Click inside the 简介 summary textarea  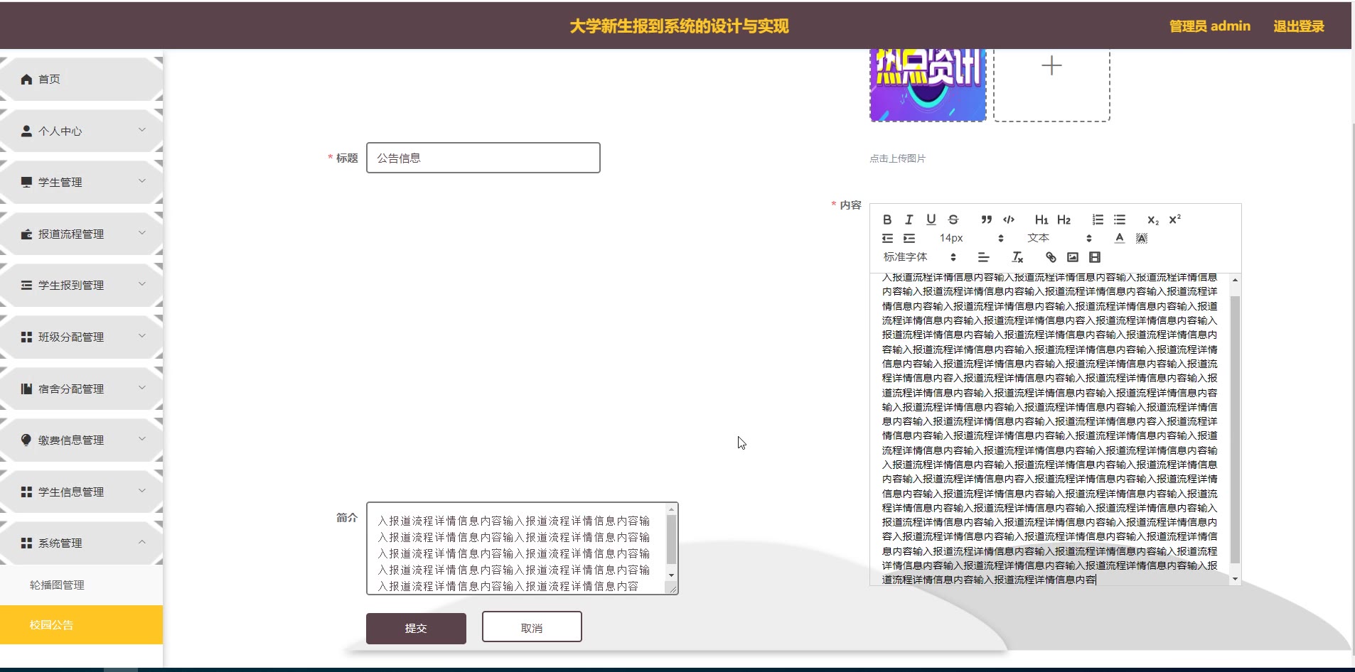[516, 548]
